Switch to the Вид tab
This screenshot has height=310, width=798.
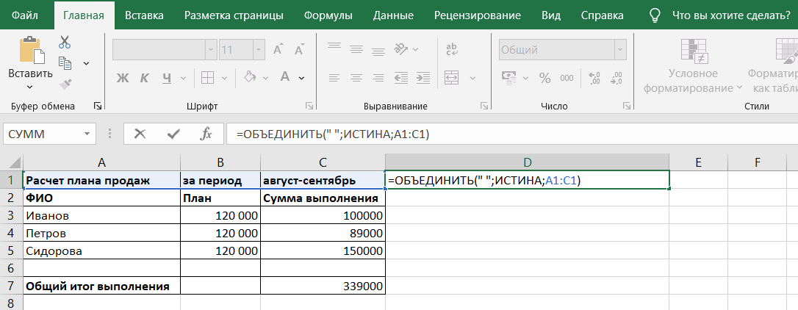(x=551, y=15)
